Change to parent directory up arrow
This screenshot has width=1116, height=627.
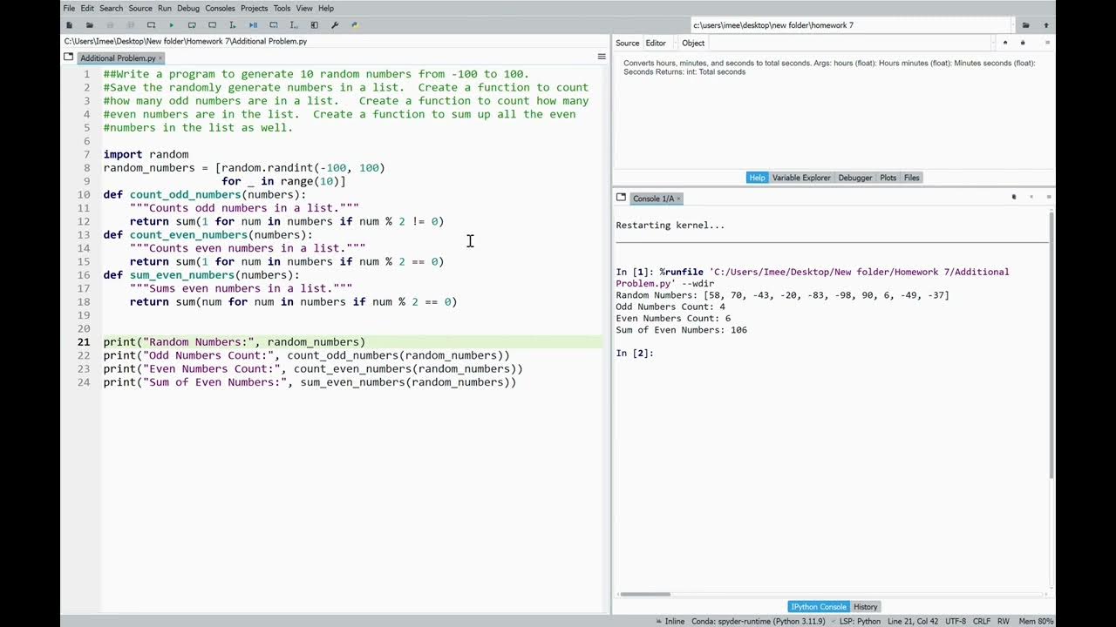[1046, 25]
